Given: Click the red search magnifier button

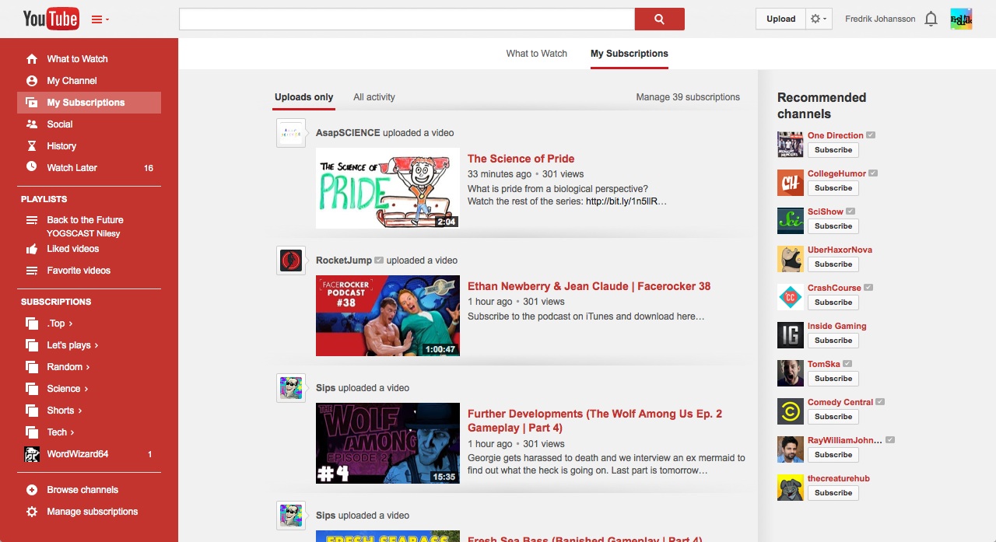Looking at the screenshot, I should pyautogui.click(x=659, y=19).
